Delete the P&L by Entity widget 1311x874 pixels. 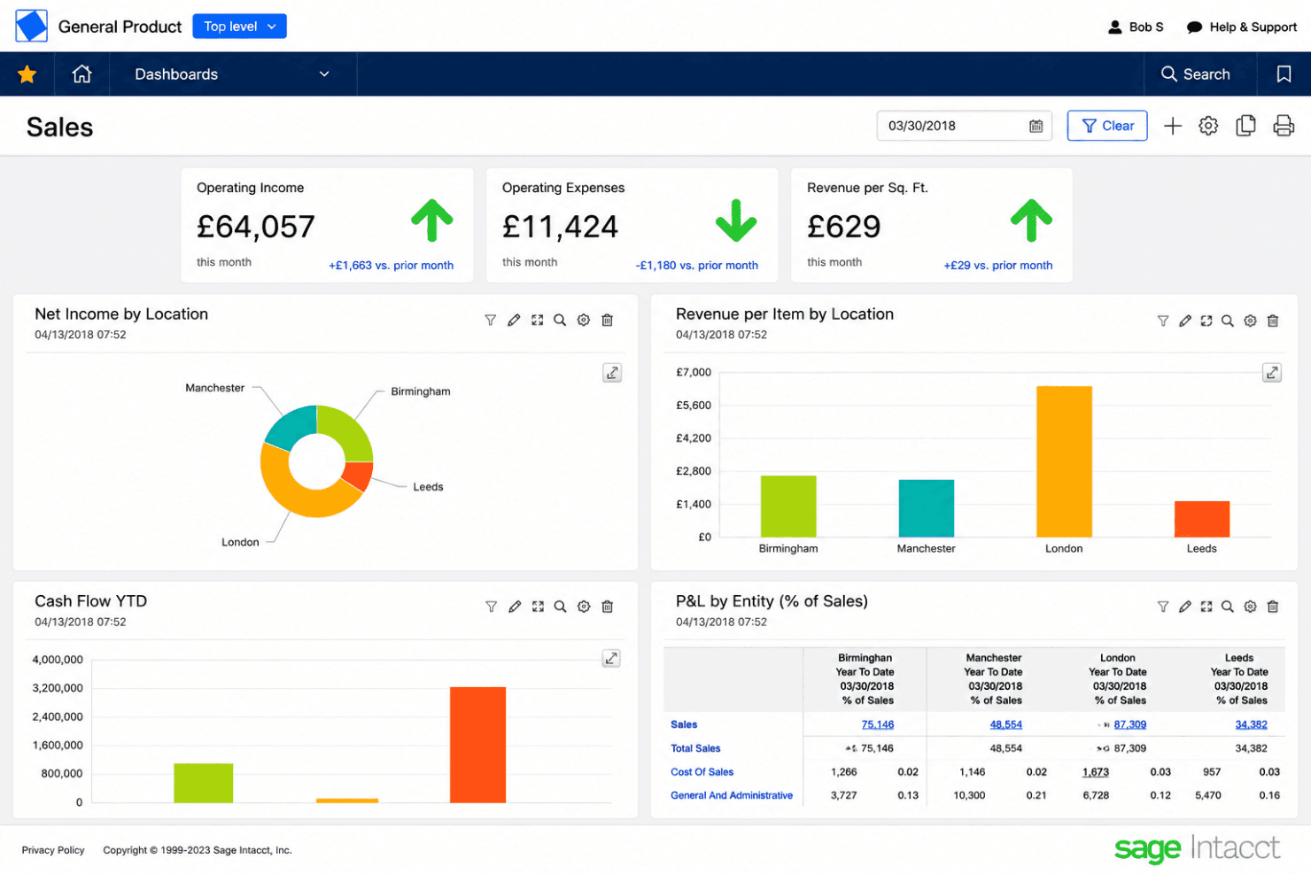[1273, 607]
